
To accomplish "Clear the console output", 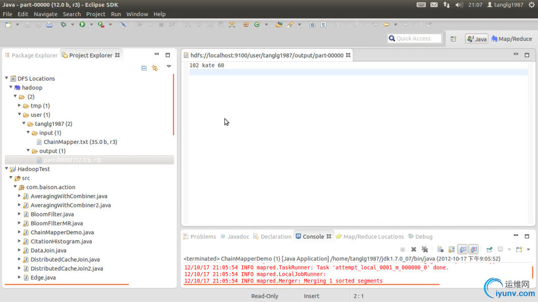I will 440,250.
